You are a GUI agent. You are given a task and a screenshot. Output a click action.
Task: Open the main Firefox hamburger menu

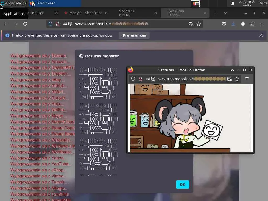(262, 24)
